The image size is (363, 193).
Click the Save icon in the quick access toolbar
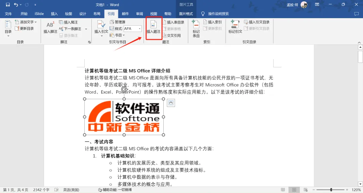8,5
